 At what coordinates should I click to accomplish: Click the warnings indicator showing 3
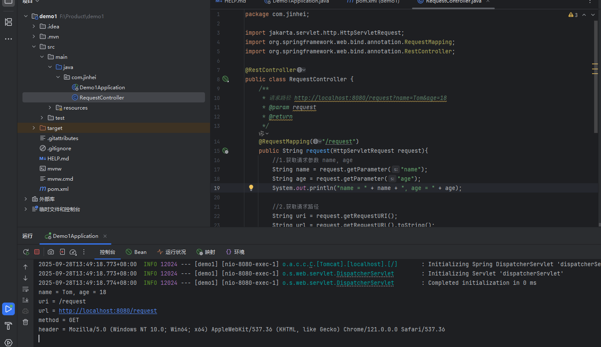click(x=573, y=15)
